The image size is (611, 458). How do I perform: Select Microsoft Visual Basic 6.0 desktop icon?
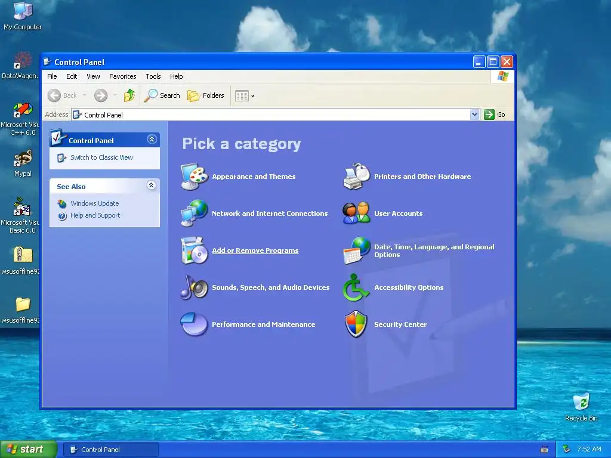coord(20,215)
